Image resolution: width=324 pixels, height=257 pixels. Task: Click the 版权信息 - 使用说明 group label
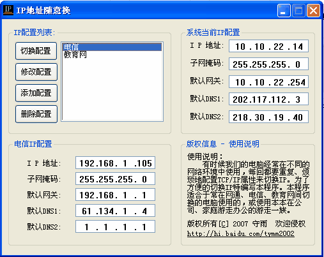click(x=223, y=144)
